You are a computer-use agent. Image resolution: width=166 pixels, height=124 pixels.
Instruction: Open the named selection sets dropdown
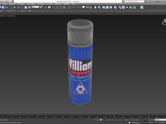(78, 7)
